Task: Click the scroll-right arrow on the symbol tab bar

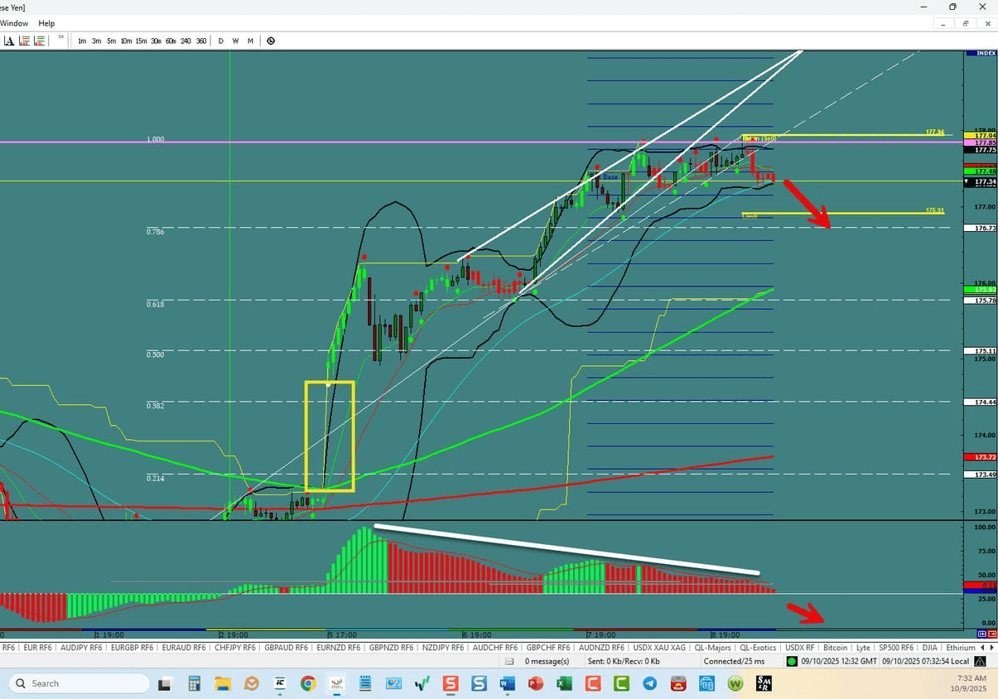Action: pos(992,648)
